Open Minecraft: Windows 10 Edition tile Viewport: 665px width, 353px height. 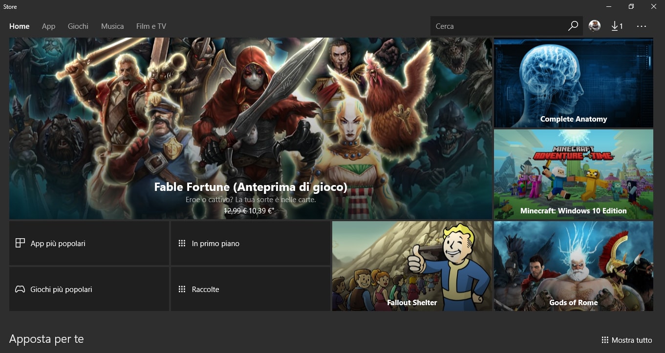574,174
